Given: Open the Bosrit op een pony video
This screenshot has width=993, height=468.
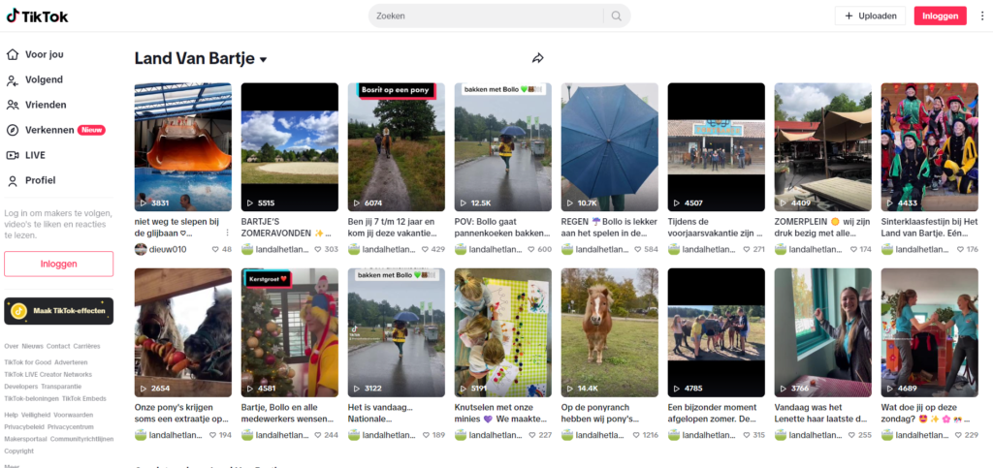Looking at the screenshot, I should [397, 146].
